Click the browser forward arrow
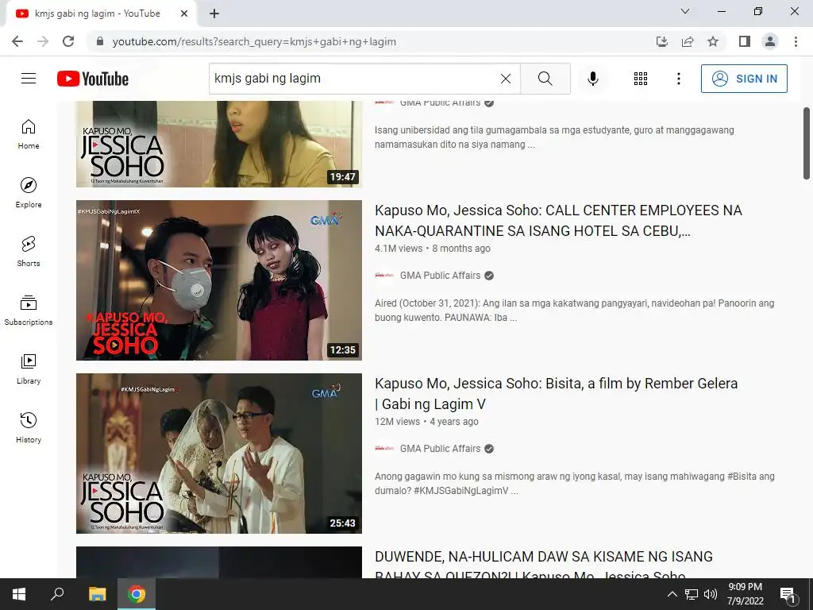This screenshot has width=813, height=610. [x=43, y=41]
